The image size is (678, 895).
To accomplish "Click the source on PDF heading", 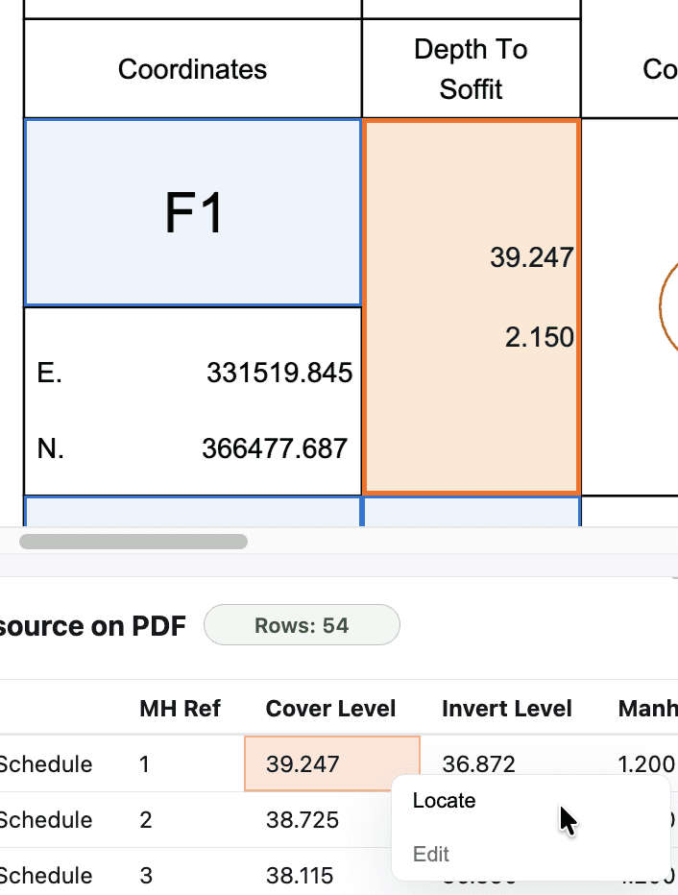I will (91, 625).
